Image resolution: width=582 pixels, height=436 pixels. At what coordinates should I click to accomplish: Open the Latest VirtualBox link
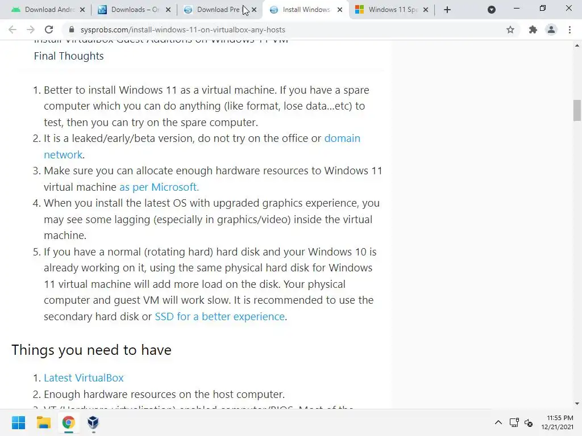(84, 378)
